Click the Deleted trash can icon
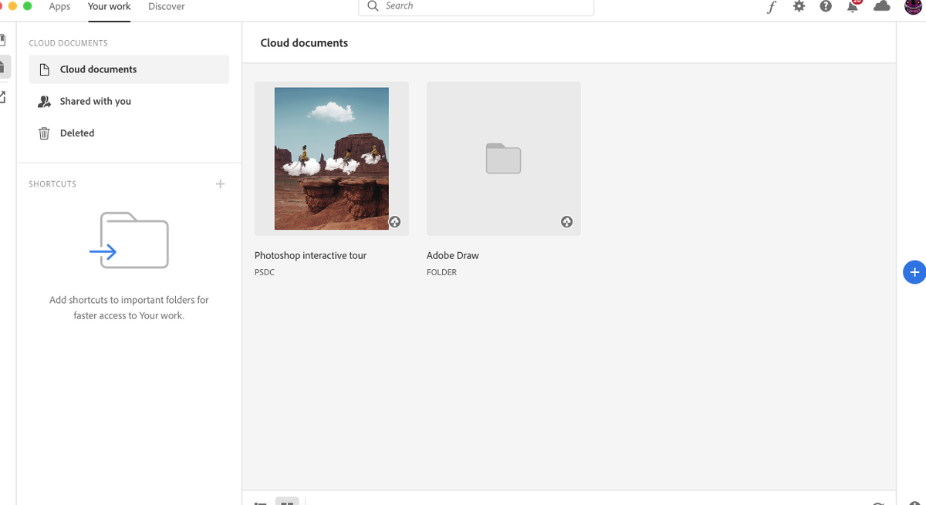Viewport: 926px width, 505px height. coord(45,133)
